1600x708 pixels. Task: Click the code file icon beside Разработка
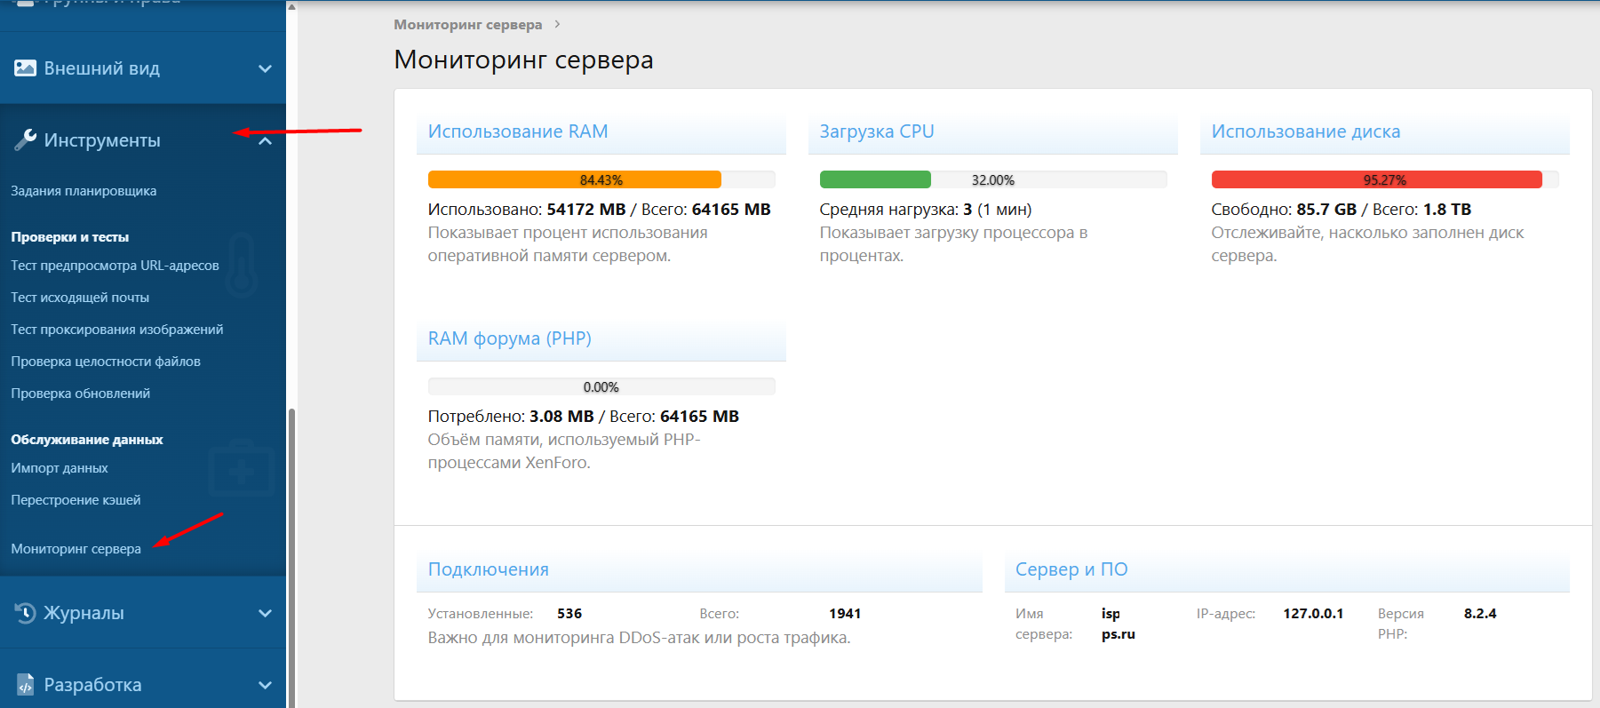pyautogui.click(x=25, y=685)
